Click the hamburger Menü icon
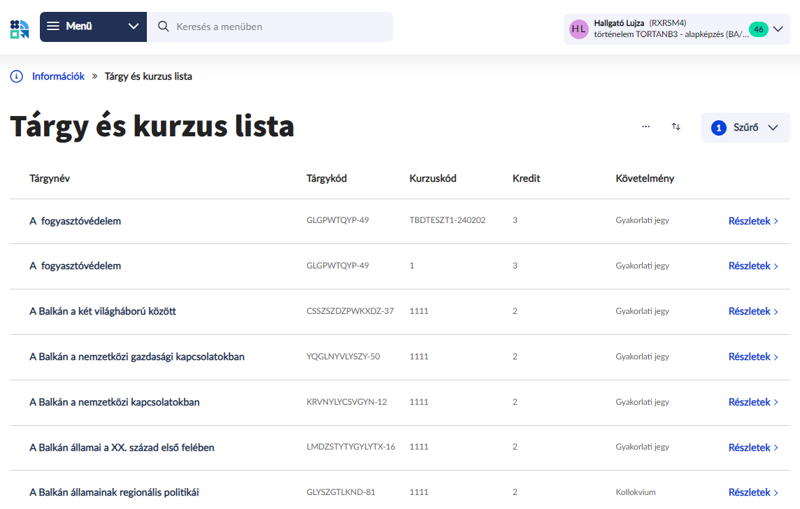 [x=53, y=27]
